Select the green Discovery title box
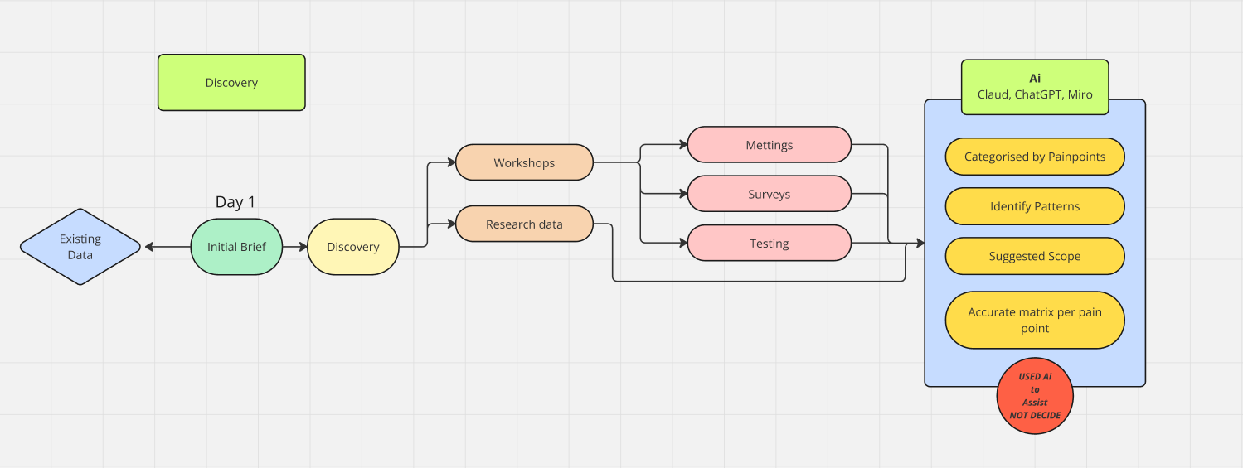 pyautogui.click(x=231, y=83)
